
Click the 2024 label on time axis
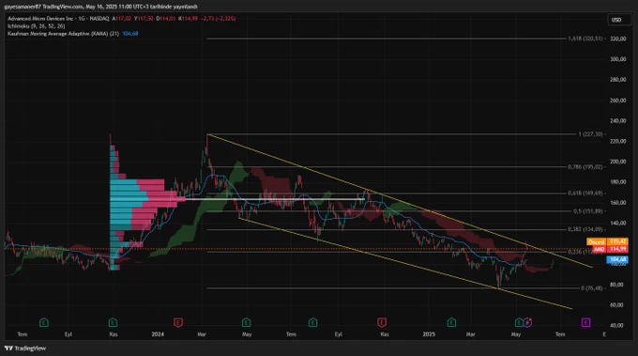(158, 334)
